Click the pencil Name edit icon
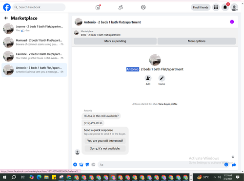This screenshot has width=244, height=181. (162, 78)
